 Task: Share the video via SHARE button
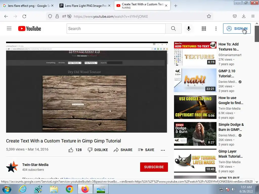click(123, 150)
